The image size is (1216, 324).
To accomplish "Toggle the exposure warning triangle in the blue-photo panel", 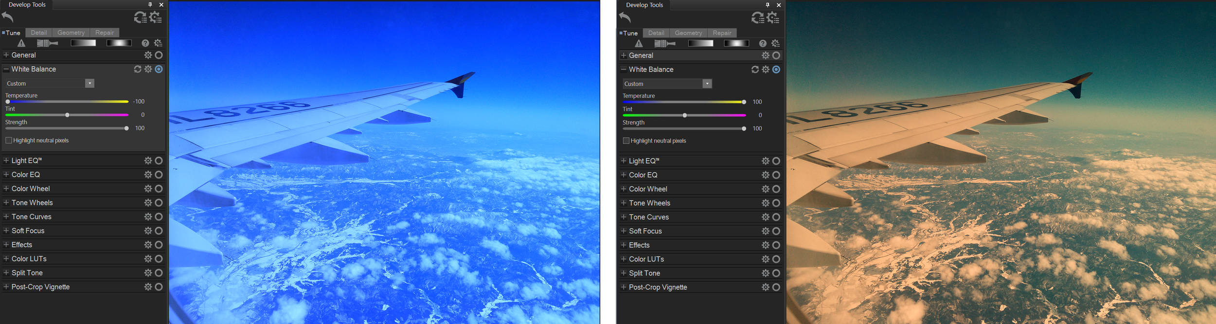I will pyautogui.click(x=21, y=43).
